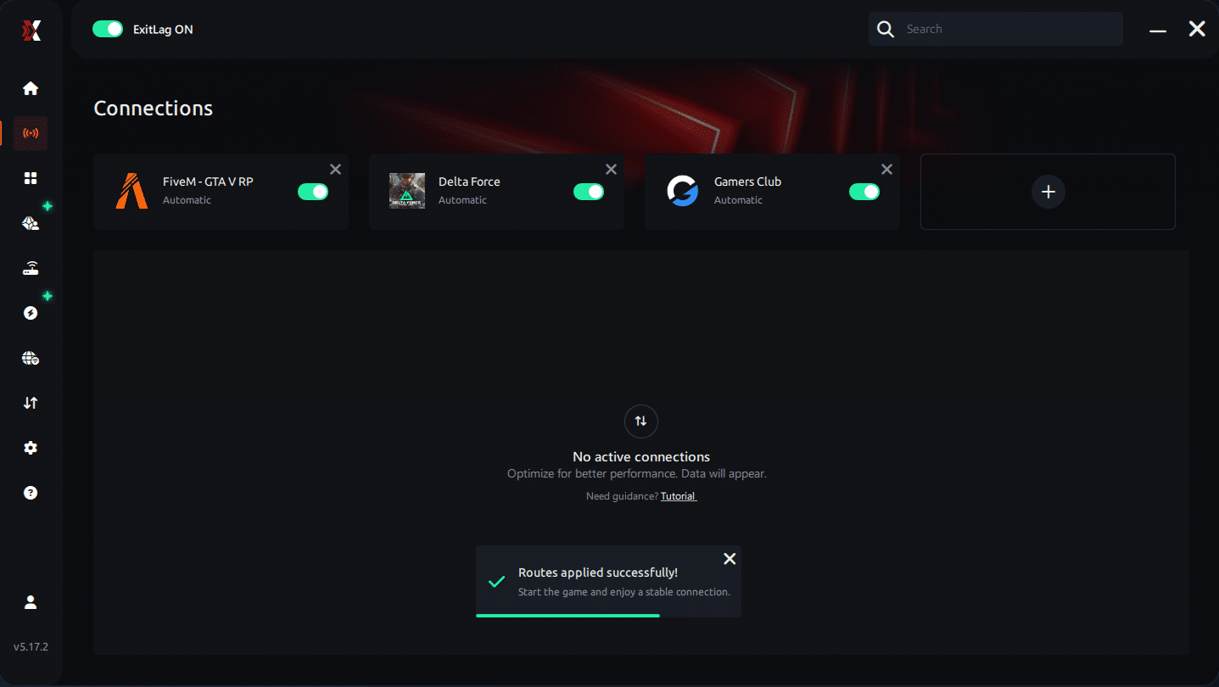Click the No active connections message
Image resolution: width=1219 pixels, height=687 pixels.
pos(641,457)
